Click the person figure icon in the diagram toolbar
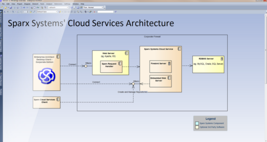The width and height of the screenshot is (267, 142). tap(86, 12)
